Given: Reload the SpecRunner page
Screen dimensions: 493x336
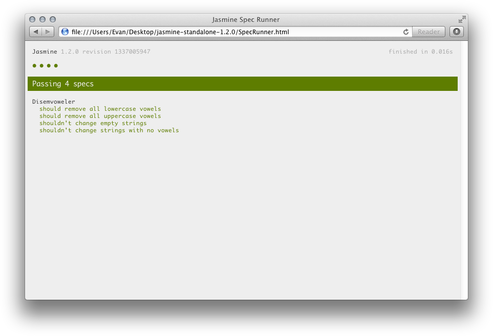Looking at the screenshot, I should click(406, 32).
